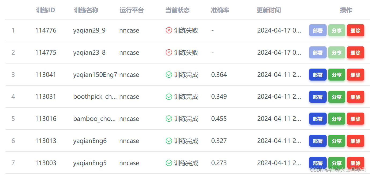Delete (删除) training 113041
The image size is (370, 175).
tap(356, 75)
